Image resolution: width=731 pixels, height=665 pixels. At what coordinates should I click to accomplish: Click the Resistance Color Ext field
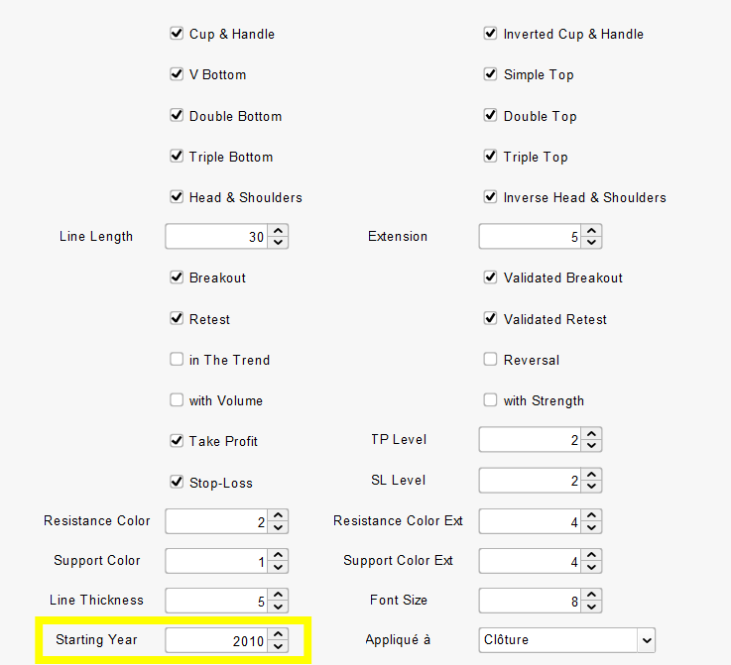[530, 521]
